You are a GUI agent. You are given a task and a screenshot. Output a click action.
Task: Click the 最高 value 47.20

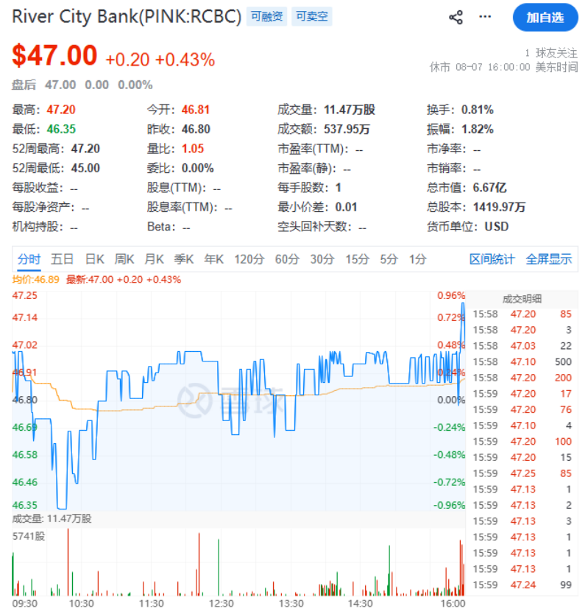tap(61, 110)
